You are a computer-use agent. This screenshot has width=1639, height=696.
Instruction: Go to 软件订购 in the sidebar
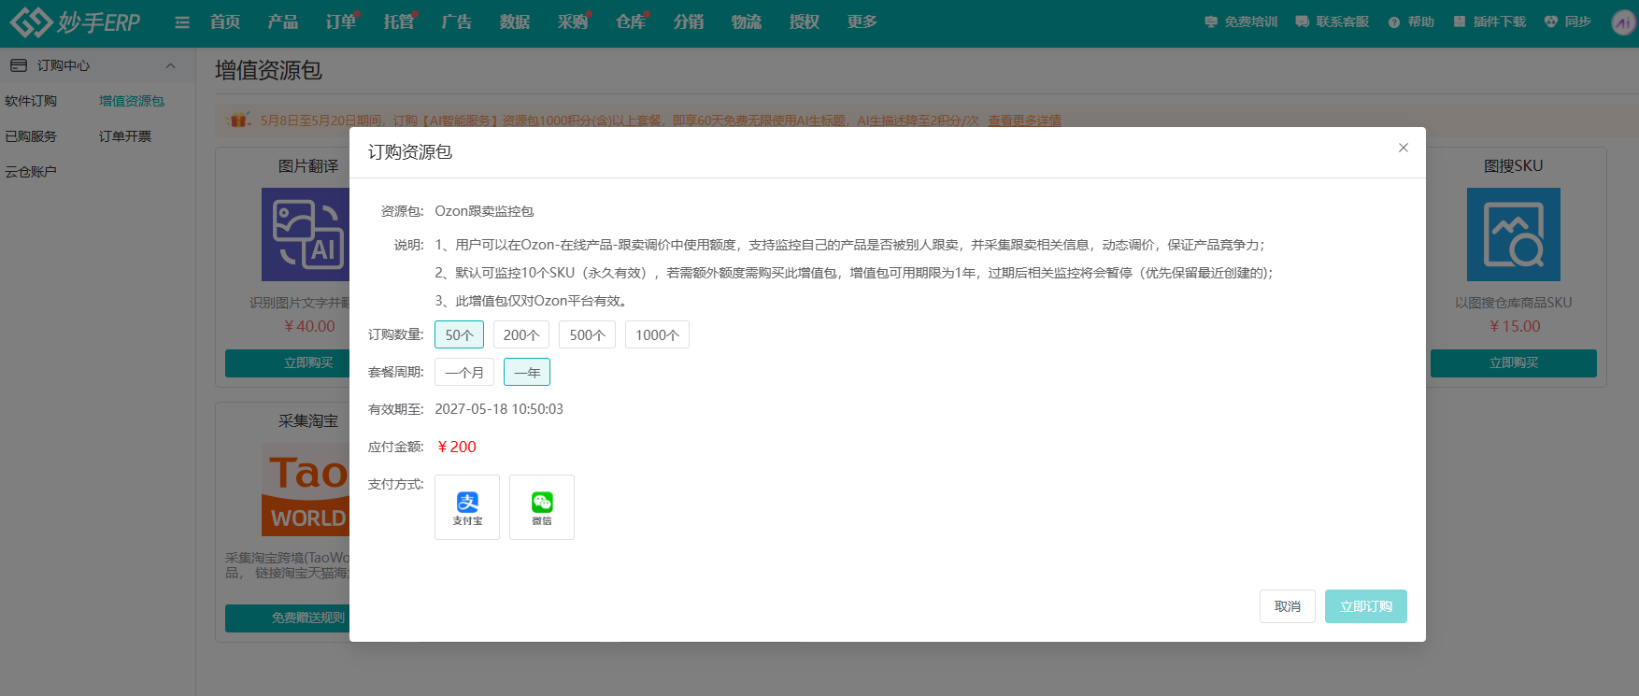point(31,101)
